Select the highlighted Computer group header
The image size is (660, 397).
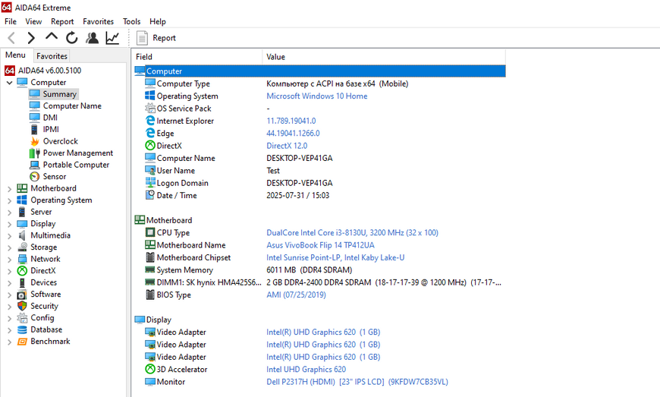pos(320,71)
